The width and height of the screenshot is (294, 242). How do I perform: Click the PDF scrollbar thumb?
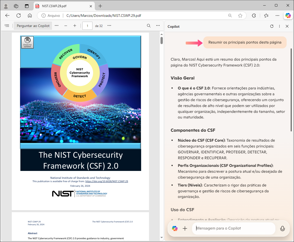(162, 41)
